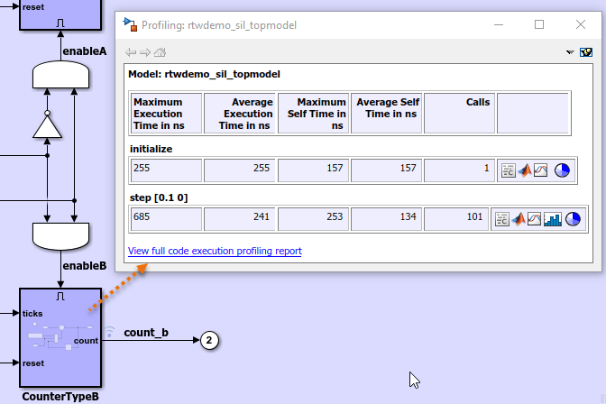Click the 134 average self time cell
The width and height of the screenshot is (606, 404).
coord(387,219)
